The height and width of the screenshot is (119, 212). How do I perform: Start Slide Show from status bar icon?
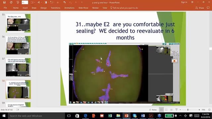pos(176,110)
